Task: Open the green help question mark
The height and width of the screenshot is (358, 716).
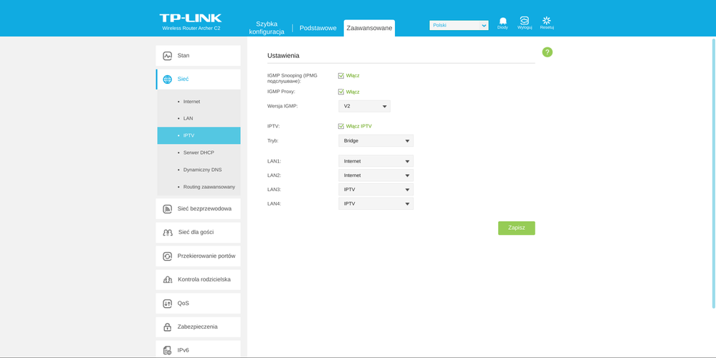Action: 547,52
